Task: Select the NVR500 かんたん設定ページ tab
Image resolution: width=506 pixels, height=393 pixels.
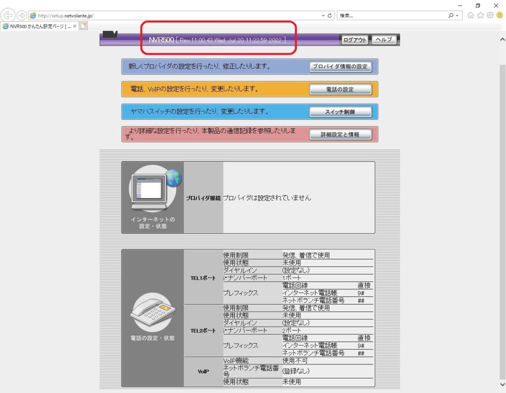Action: point(36,25)
